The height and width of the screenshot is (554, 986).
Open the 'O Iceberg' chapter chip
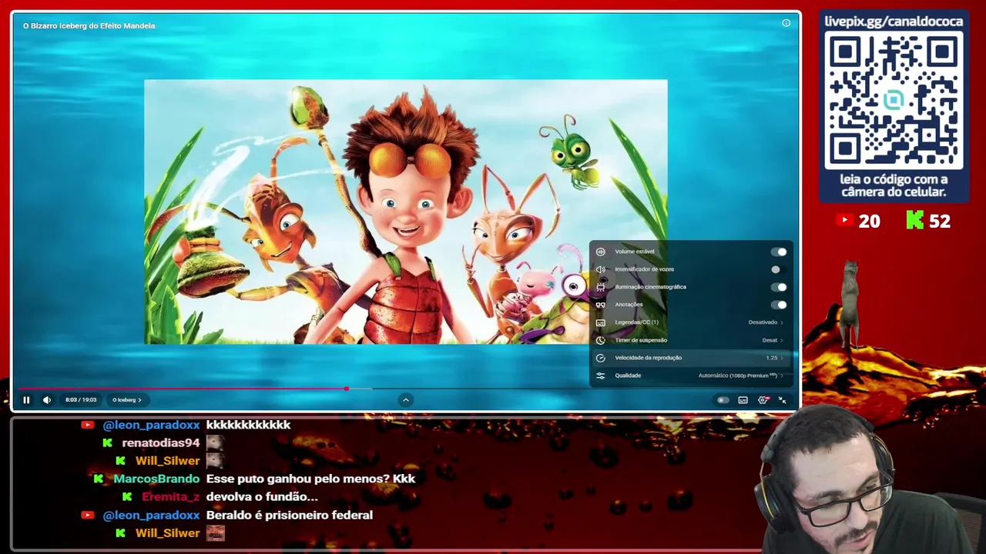pos(127,400)
